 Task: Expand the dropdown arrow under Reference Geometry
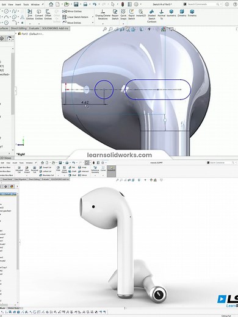point(95,176)
